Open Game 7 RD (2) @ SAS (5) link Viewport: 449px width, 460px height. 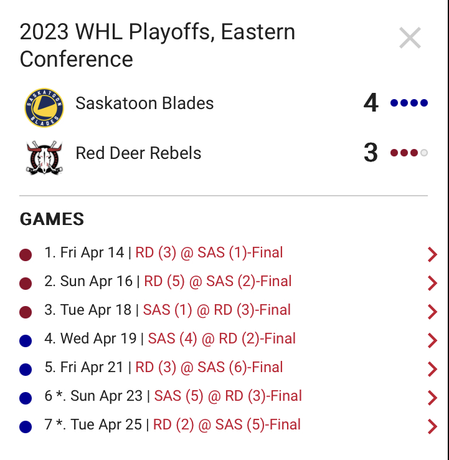coord(227,424)
